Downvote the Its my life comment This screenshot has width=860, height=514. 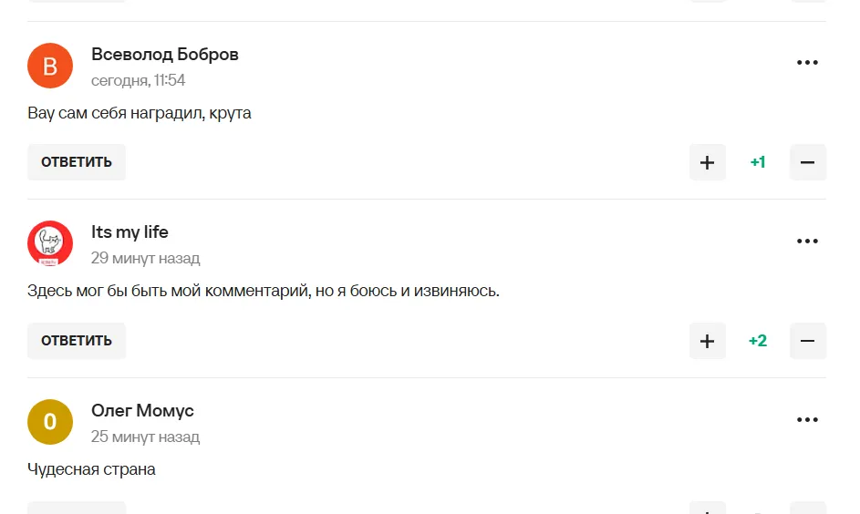807,341
